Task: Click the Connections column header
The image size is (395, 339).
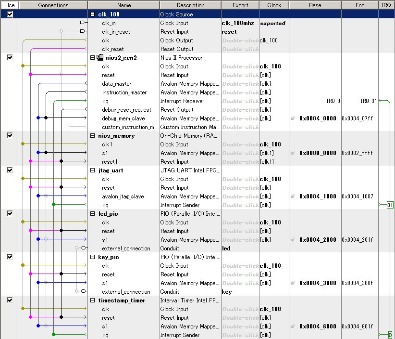Action: pyautogui.click(x=53, y=5)
